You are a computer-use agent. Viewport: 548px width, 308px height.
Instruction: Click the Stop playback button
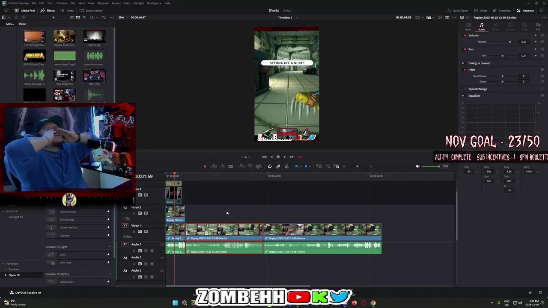pyautogui.click(x=278, y=157)
